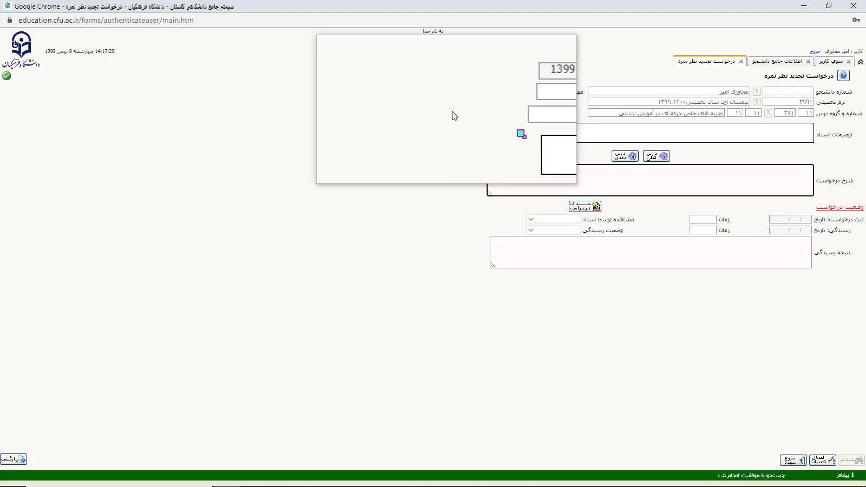Click the small cyan square icon in popup

click(x=521, y=134)
